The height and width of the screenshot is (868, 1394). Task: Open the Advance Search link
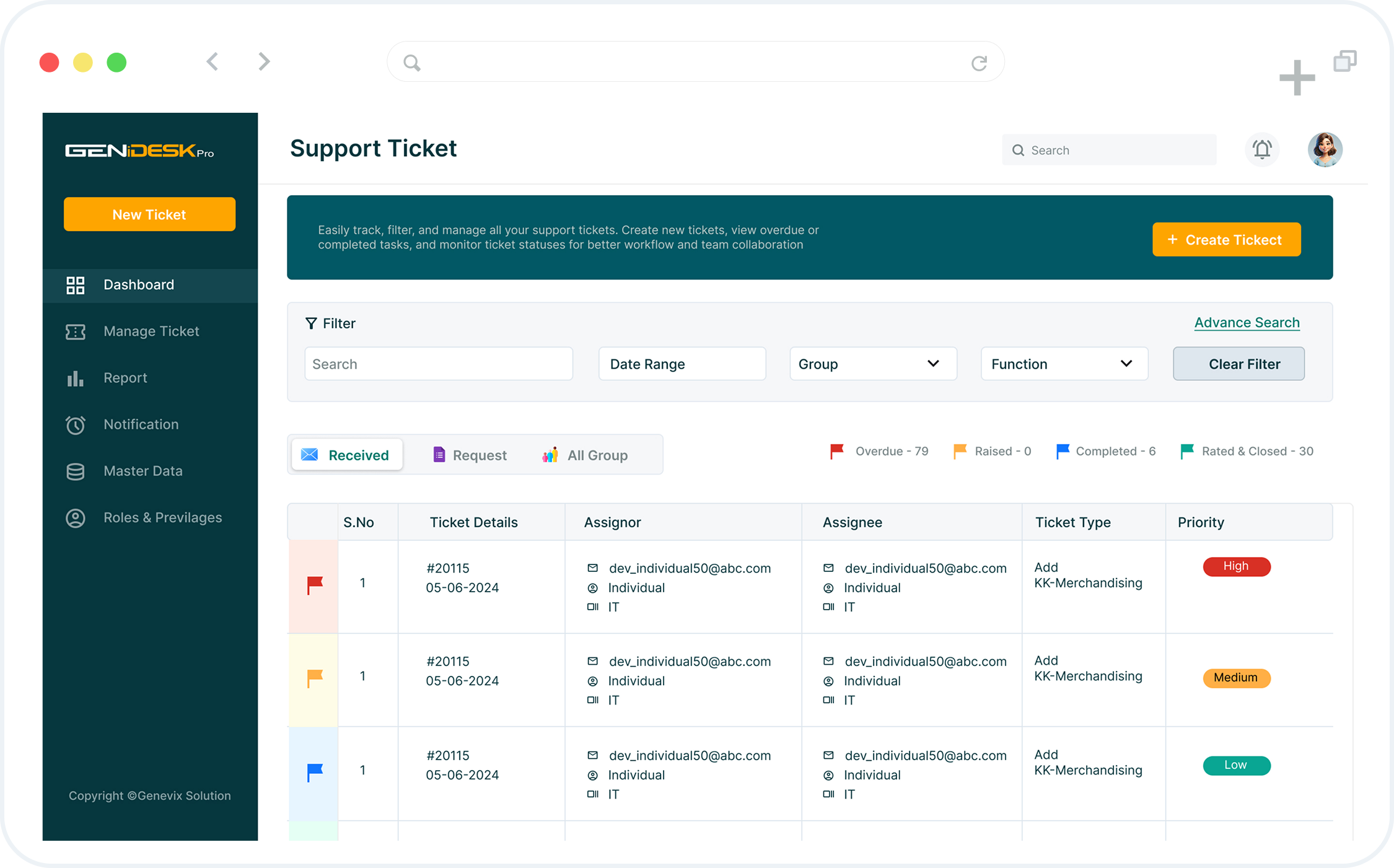pos(1247,322)
